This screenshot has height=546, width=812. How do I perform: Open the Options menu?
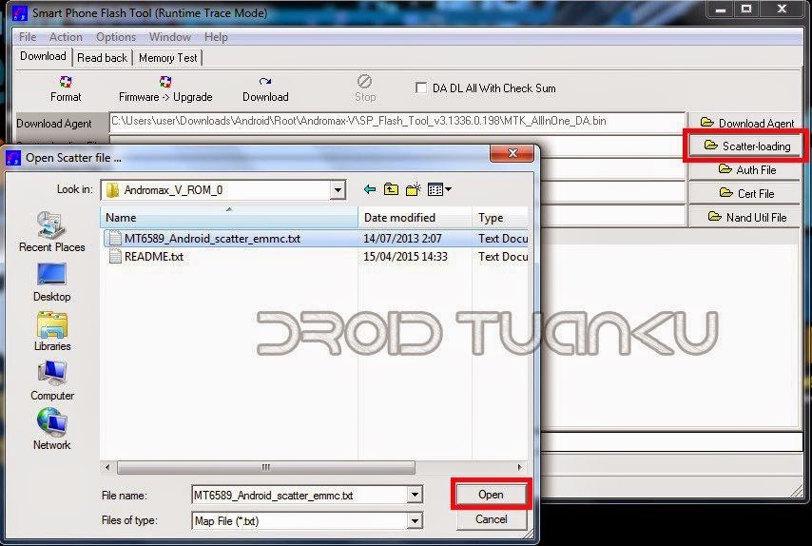(x=115, y=37)
